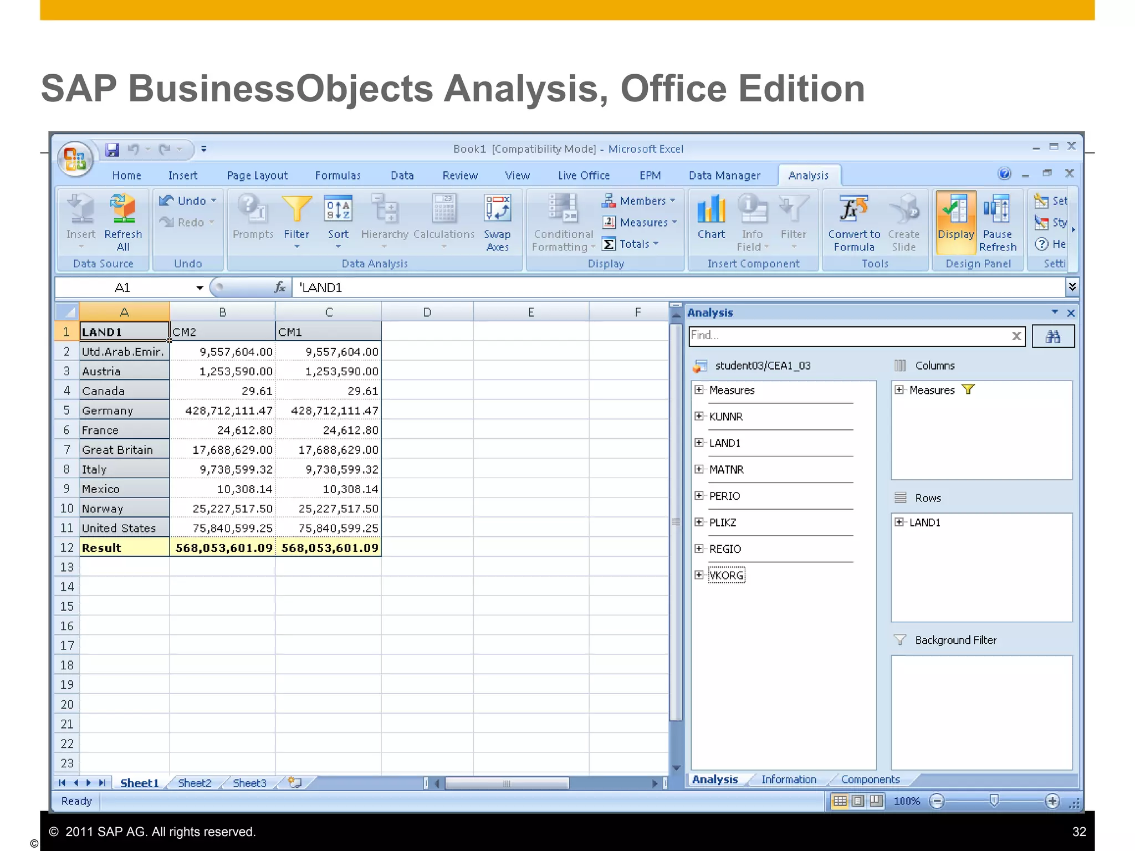This screenshot has height=851, width=1135.
Task: Select Sheet3 worksheet tab
Action: pyautogui.click(x=249, y=783)
